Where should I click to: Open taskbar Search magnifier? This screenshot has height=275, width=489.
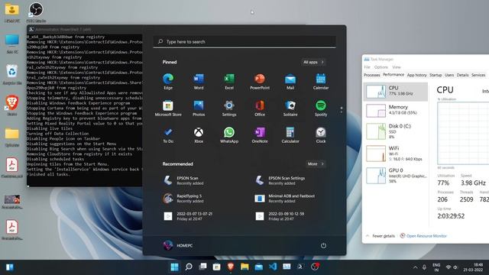coord(189,267)
